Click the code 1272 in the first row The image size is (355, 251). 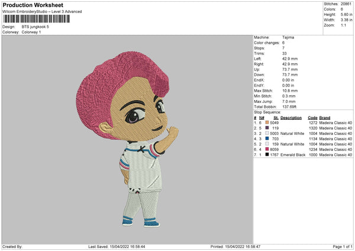pyautogui.click(x=313, y=123)
